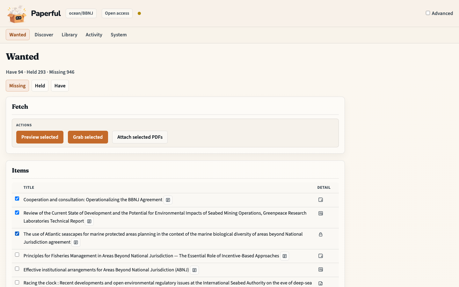This screenshot has width=459, height=287.
Task: Open the Activity tab
Action: click(94, 35)
